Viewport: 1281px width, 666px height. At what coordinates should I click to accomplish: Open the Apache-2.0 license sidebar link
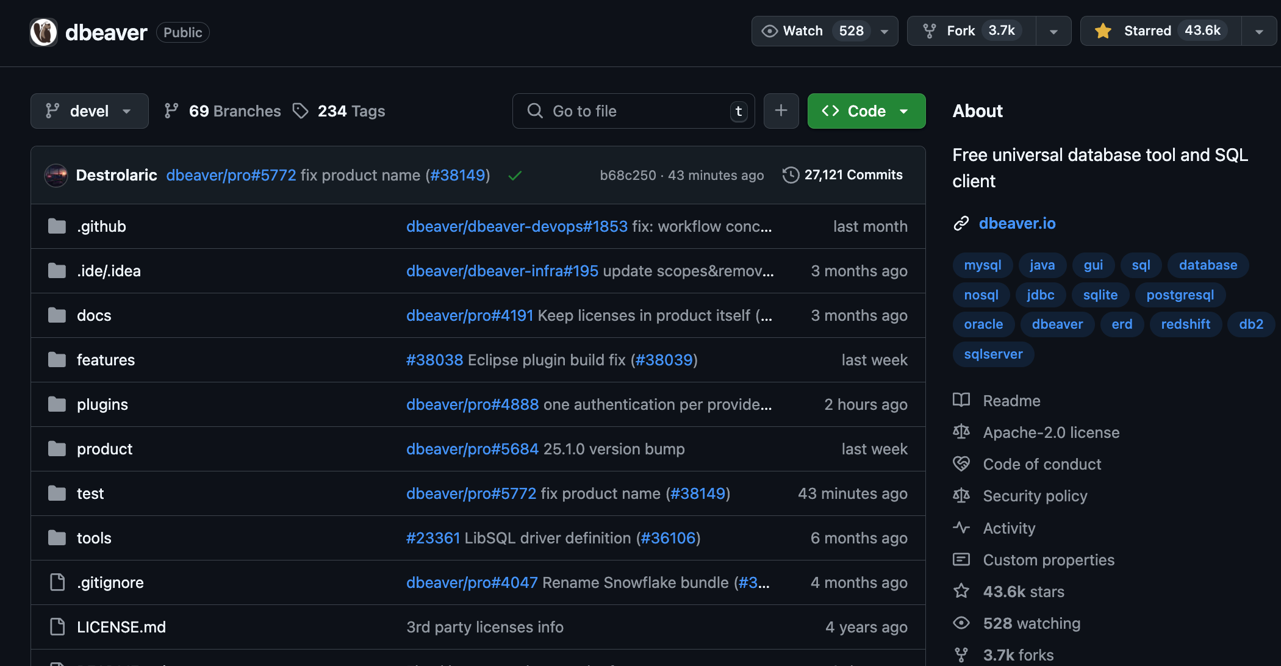tap(1051, 432)
